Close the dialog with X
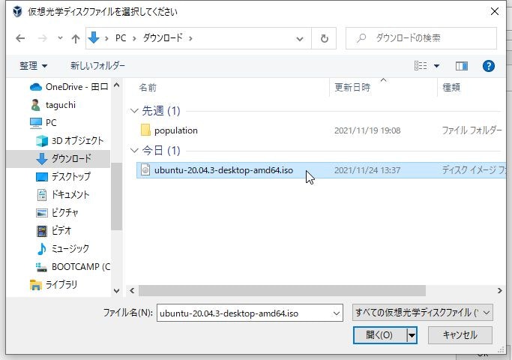The height and width of the screenshot is (360, 512). pos(494,11)
